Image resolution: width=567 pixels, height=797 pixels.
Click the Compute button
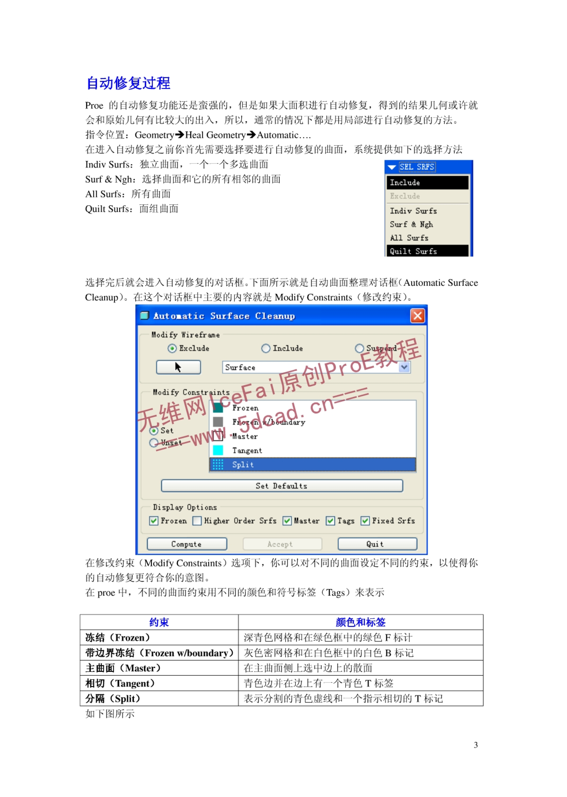(187, 544)
